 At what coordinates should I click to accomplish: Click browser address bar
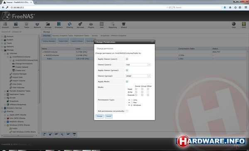click(89, 7)
